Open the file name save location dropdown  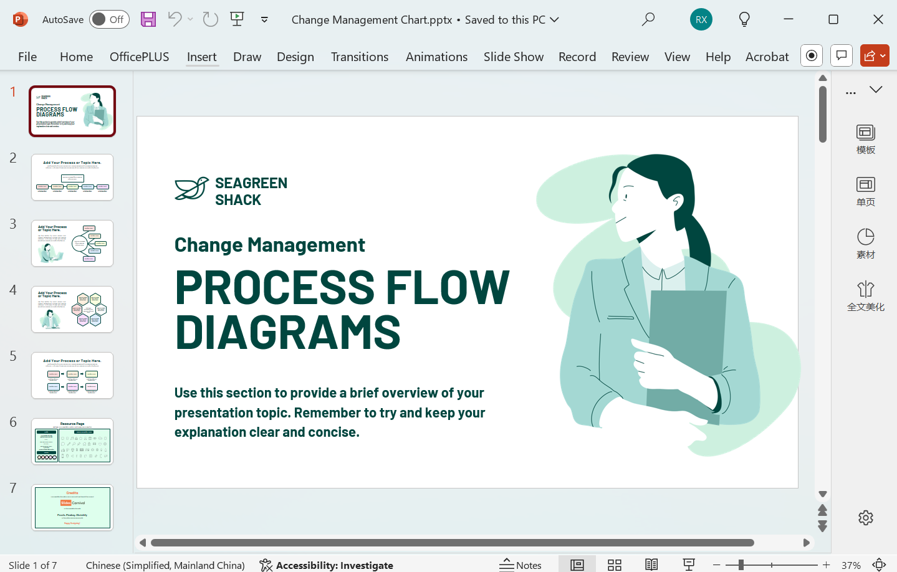point(554,19)
